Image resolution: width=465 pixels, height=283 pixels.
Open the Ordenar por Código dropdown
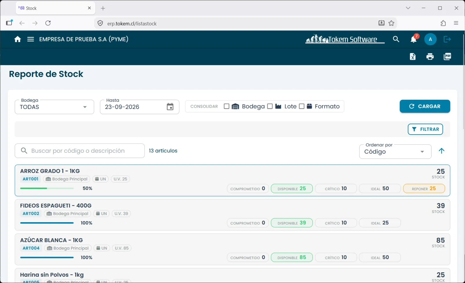click(x=395, y=152)
